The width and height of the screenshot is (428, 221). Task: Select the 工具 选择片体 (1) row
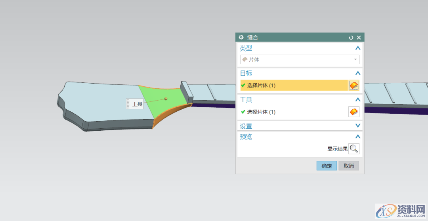(x=294, y=112)
